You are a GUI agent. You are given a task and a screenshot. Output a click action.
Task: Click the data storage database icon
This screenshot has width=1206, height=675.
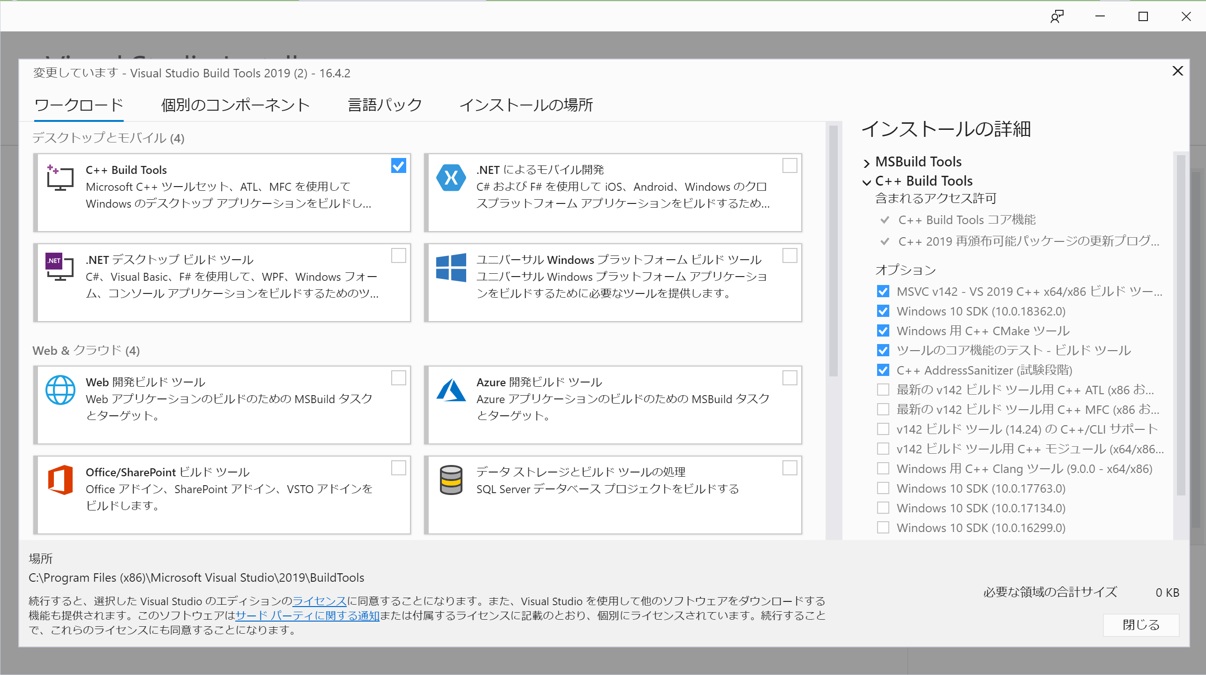pyautogui.click(x=451, y=480)
